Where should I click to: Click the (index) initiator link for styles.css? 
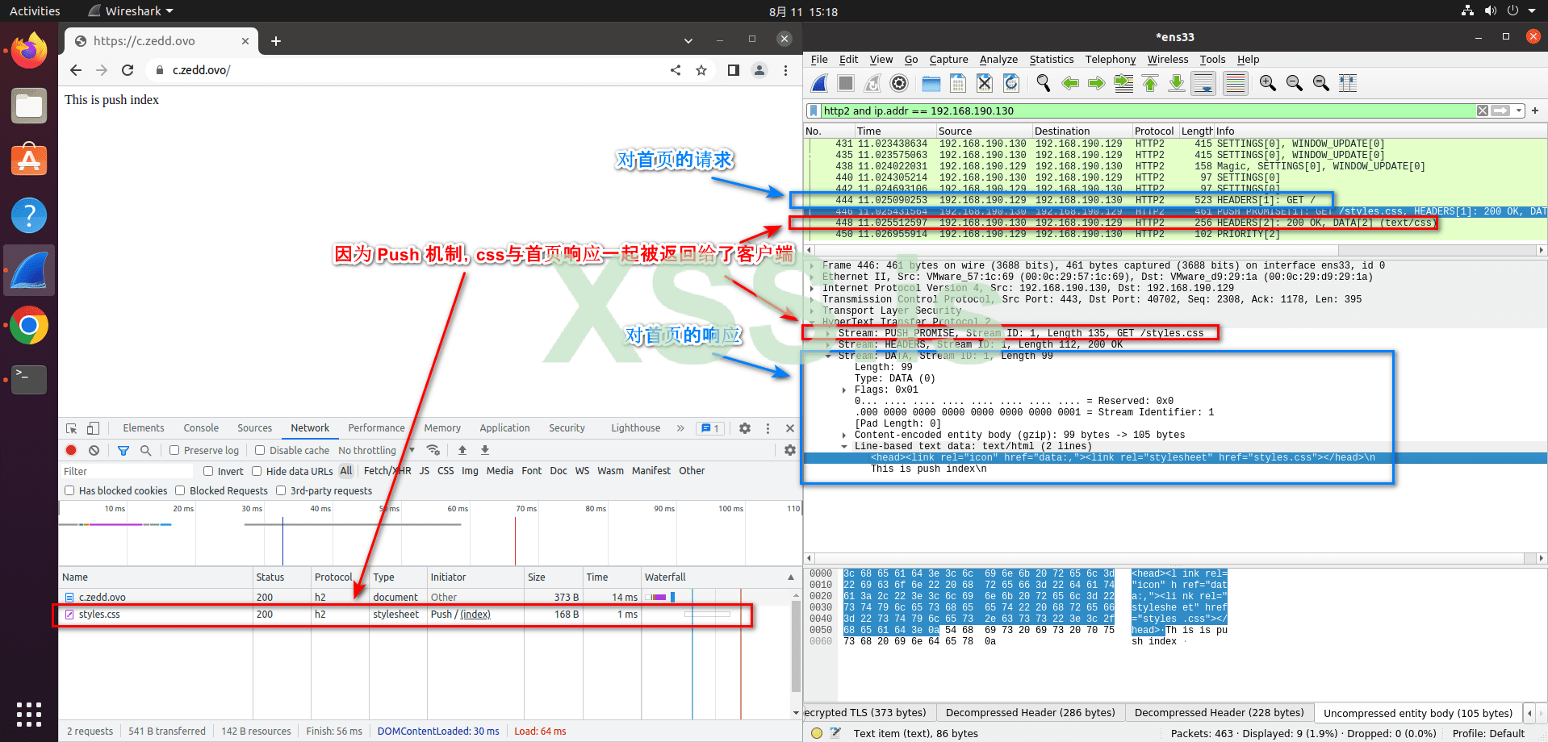[x=475, y=615]
